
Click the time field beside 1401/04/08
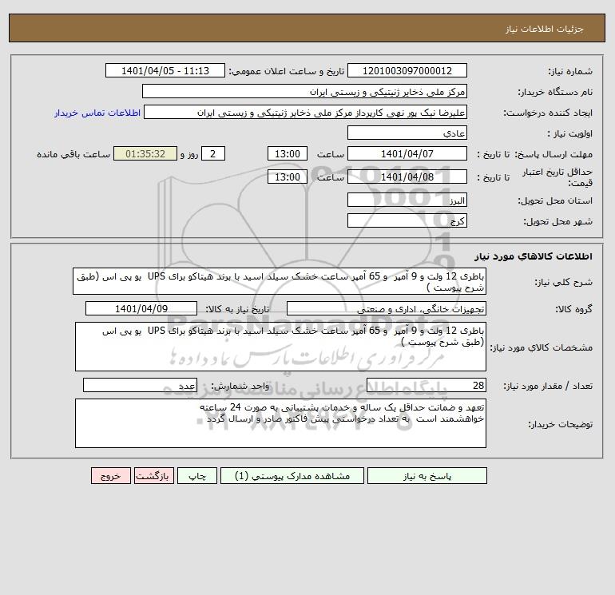pyautogui.click(x=287, y=177)
